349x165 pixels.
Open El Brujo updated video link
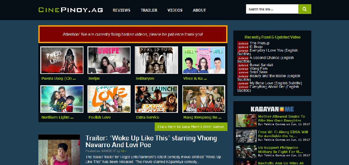[x=256, y=47]
